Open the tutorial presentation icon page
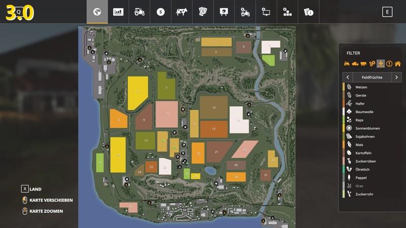The height and width of the screenshot is (228, 406). [224, 12]
